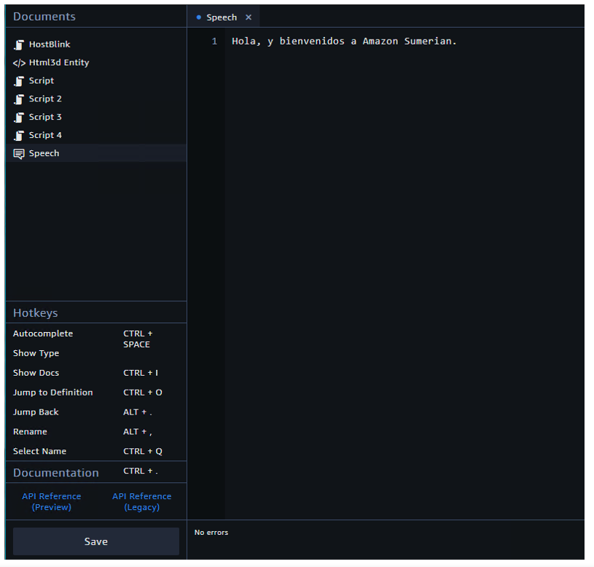Click the Jump to Definition hotkey label

coord(52,393)
